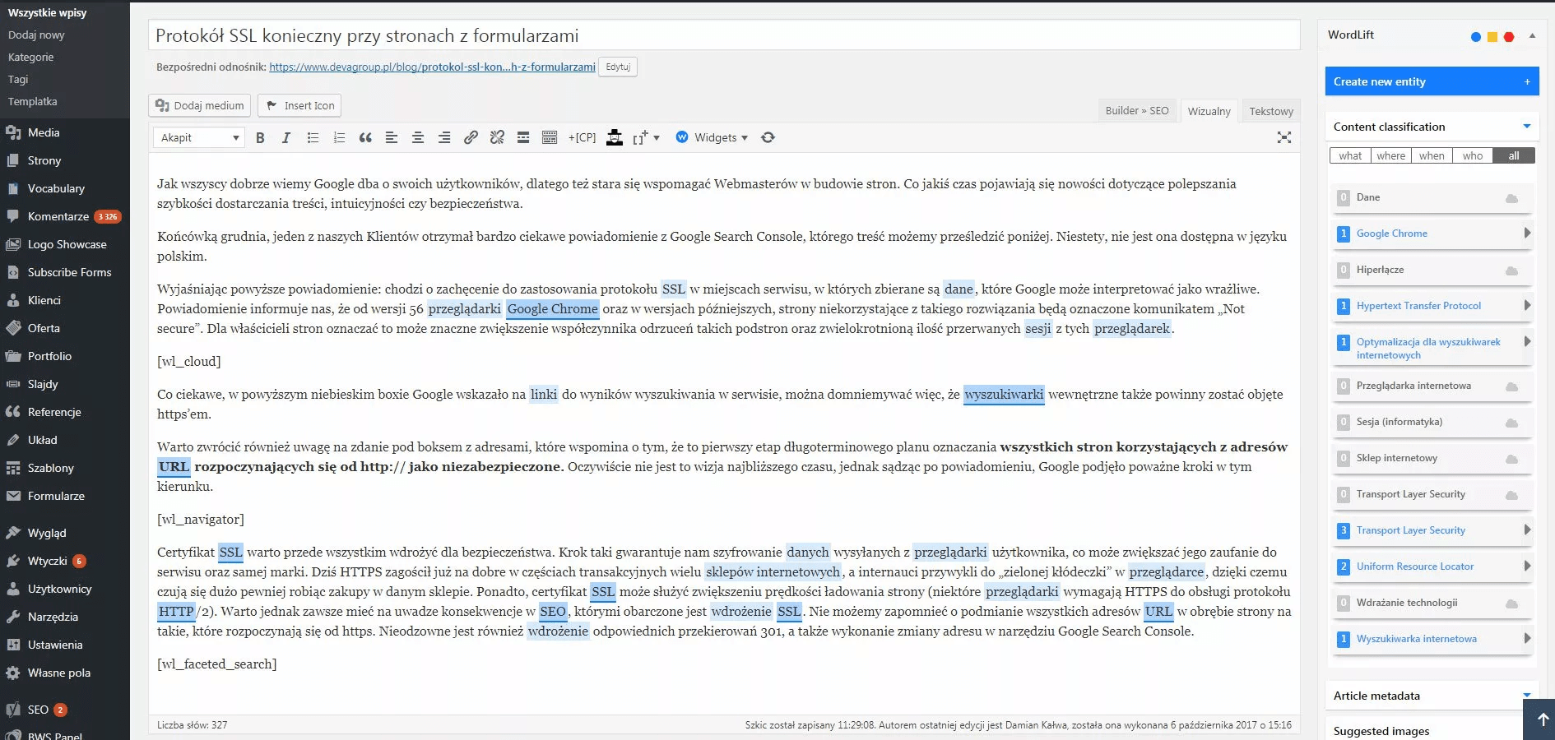
Task: Open Komentarze in the admin sidebar
Action: coord(58,216)
